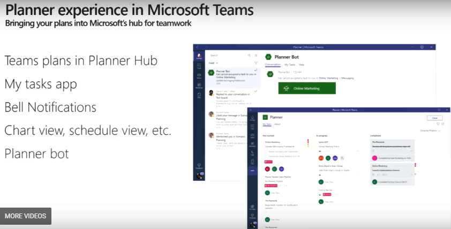Open user profile avatar in back window
The height and width of the screenshot is (229, 451).
pyautogui.click(x=199, y=175)
